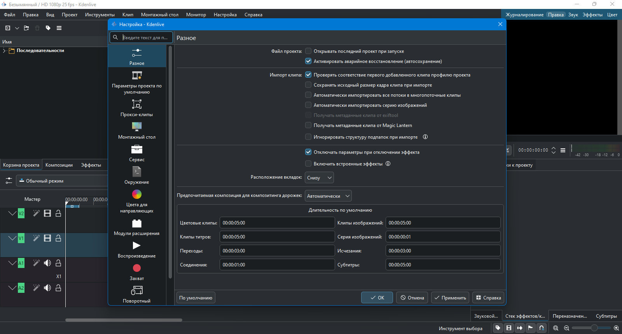Image resolution: width=622 pixels, height=334 pixels.
Task: Click zoom in magnifier in timeline status bar
Action: 616,328
